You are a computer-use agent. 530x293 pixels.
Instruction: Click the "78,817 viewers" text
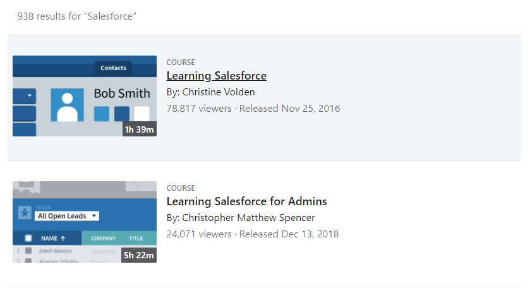(199, 109)
